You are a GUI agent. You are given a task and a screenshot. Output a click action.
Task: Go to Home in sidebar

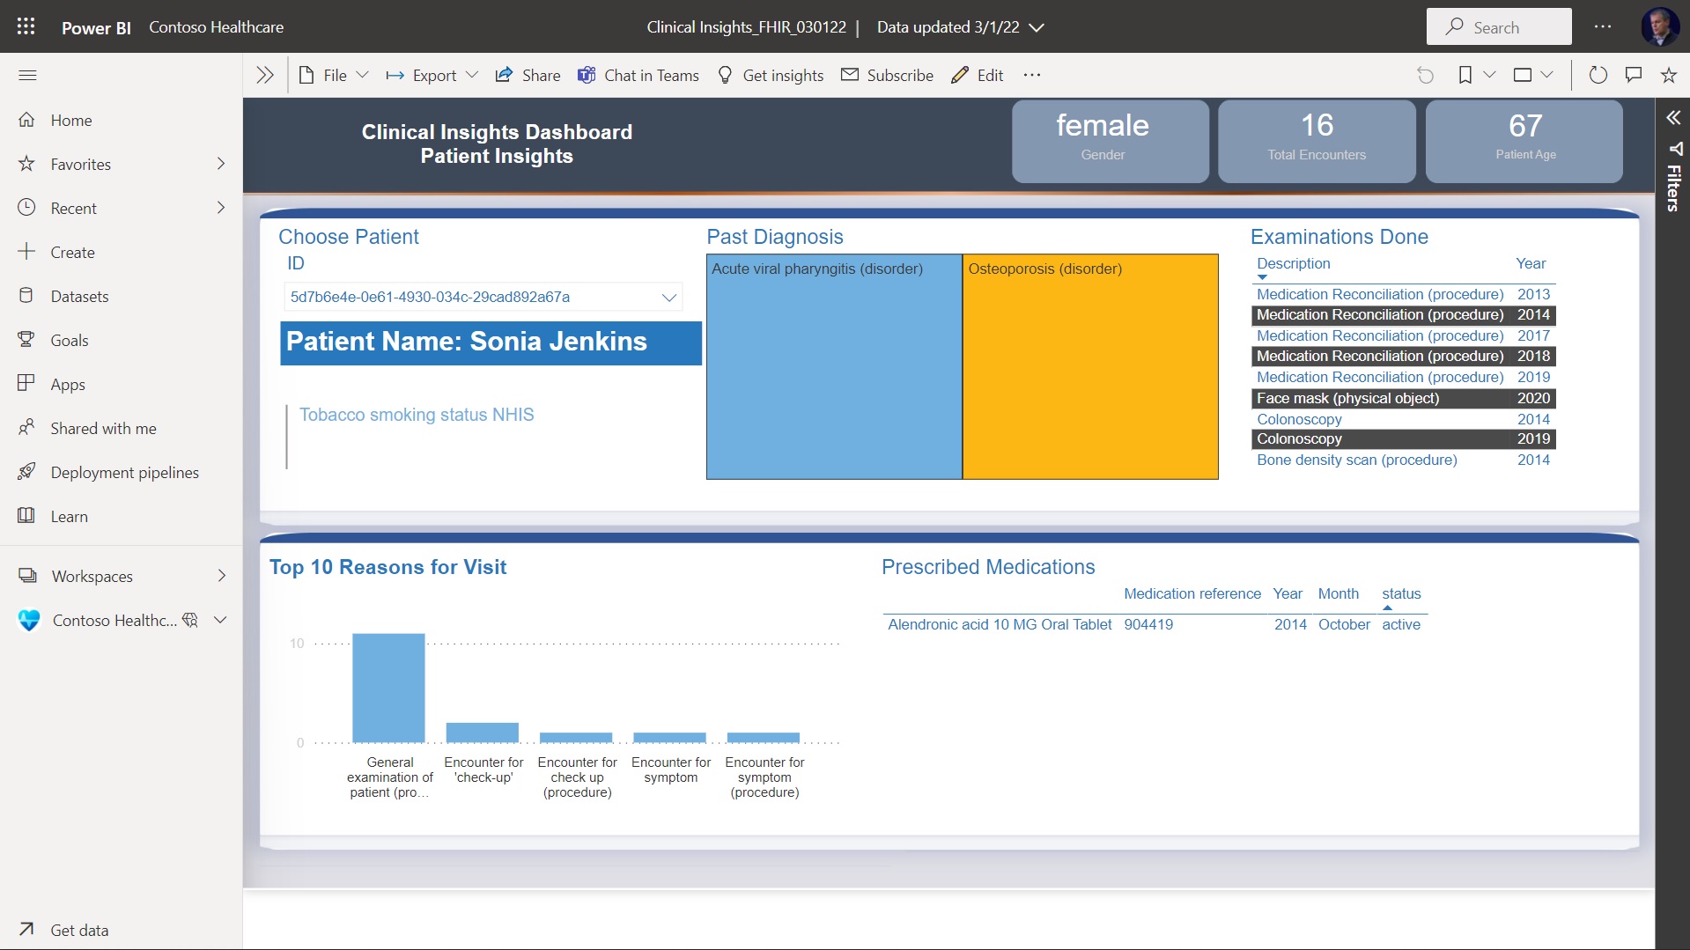coord(70,120)
